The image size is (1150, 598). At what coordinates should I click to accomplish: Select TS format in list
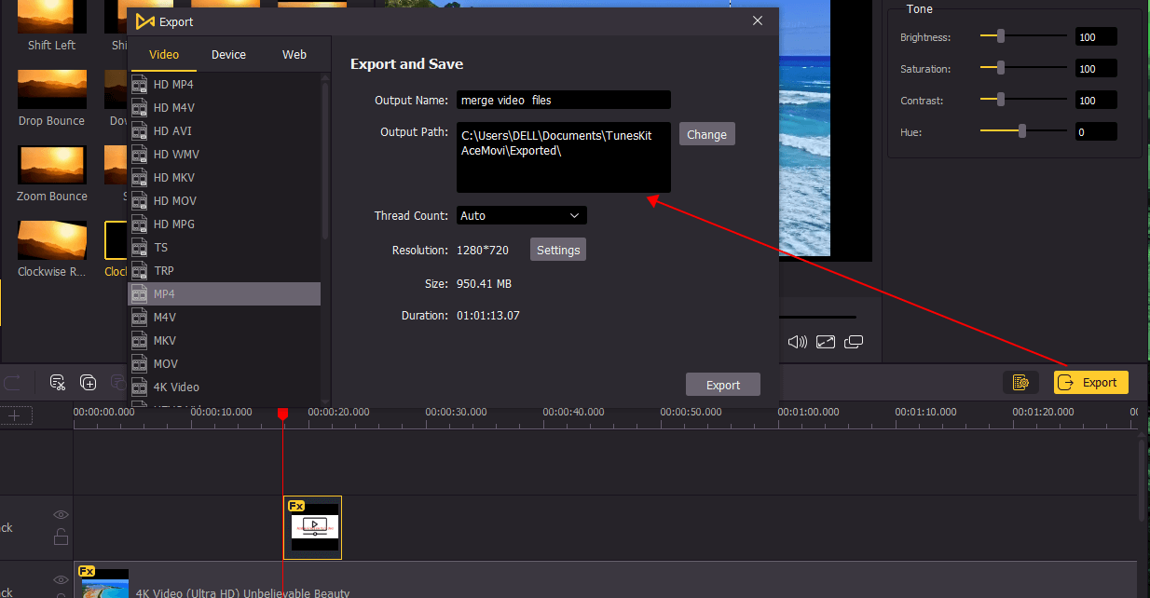[224, 247]
